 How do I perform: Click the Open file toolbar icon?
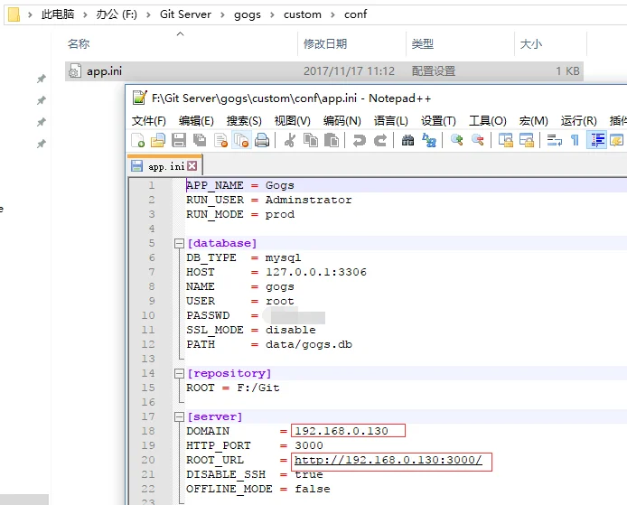click(158, 140)
